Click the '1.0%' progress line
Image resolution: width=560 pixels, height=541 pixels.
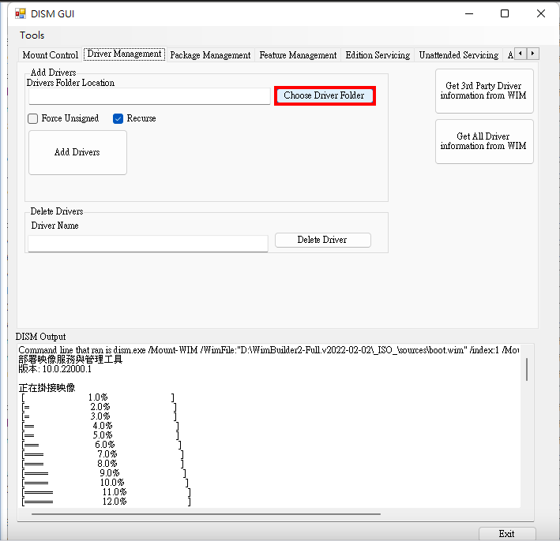click(x=98, y=397)
